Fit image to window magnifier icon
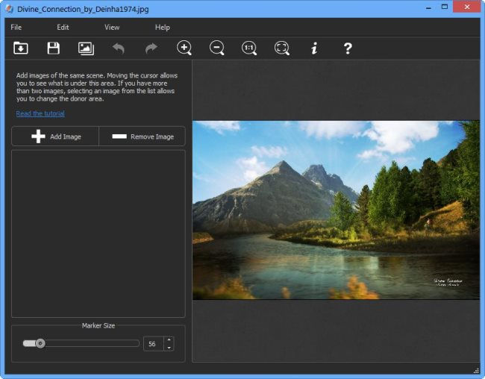 point(282,48)
